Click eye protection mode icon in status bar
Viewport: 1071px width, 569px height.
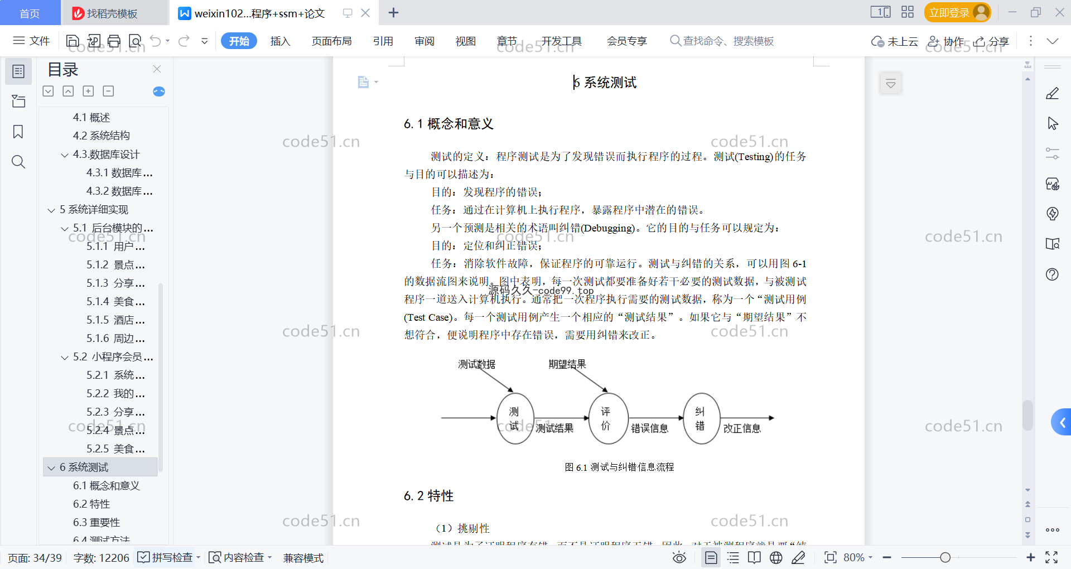point(679,557)
